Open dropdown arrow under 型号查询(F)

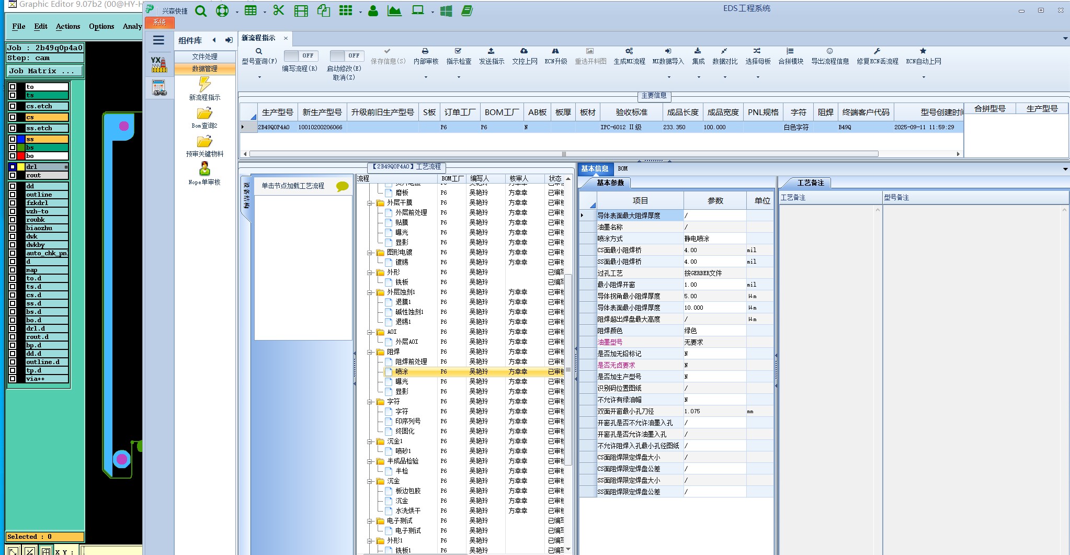point(259,77)
